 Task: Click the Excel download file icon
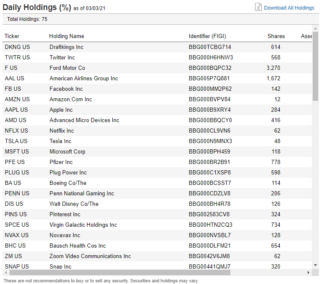(x=258, y=7)
